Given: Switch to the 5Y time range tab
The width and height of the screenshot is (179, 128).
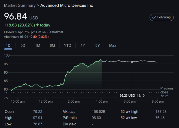Looking at the screenshot, I should pyautogui.click(x=98, y=46).
